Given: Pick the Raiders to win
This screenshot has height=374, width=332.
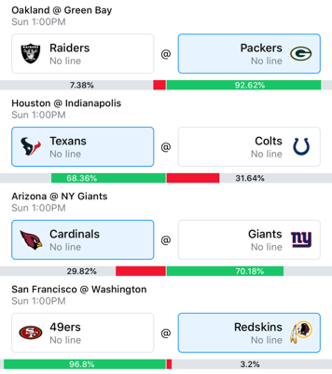Looking at the screenshot, I should [83, 54].
